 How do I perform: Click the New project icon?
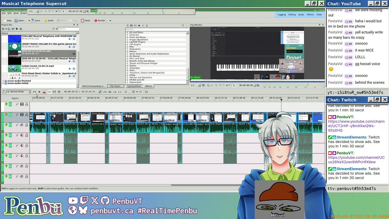tap(5, 20)
